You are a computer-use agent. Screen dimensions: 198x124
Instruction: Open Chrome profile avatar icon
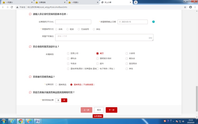click(x=190, y=7)
